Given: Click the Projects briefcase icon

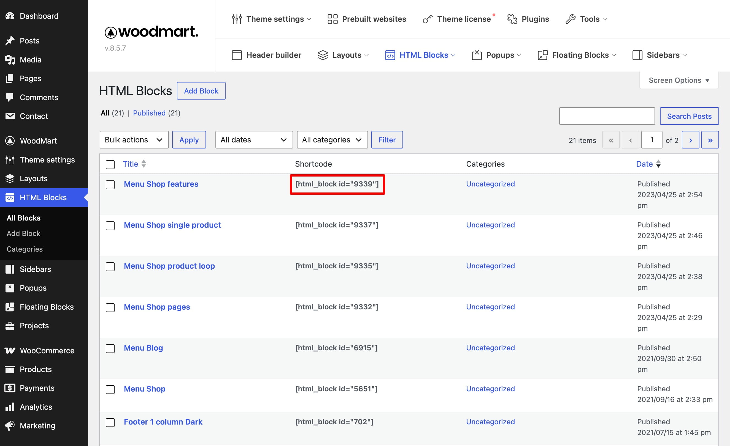Looking at the screenshot, I should point(10,326).
